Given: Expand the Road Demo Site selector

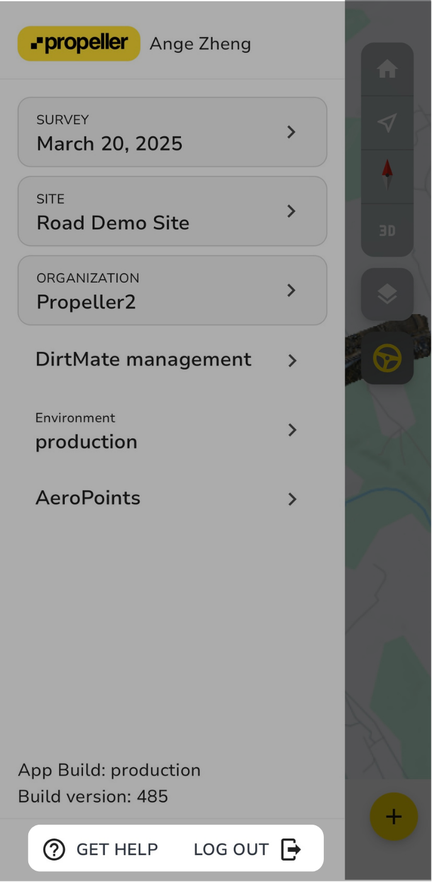Looking at the screenshot, I should 172,211.
